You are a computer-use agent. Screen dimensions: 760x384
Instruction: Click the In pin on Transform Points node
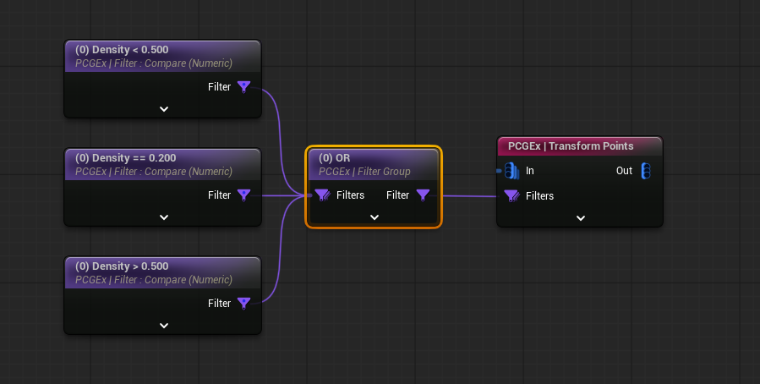point(511,171)
